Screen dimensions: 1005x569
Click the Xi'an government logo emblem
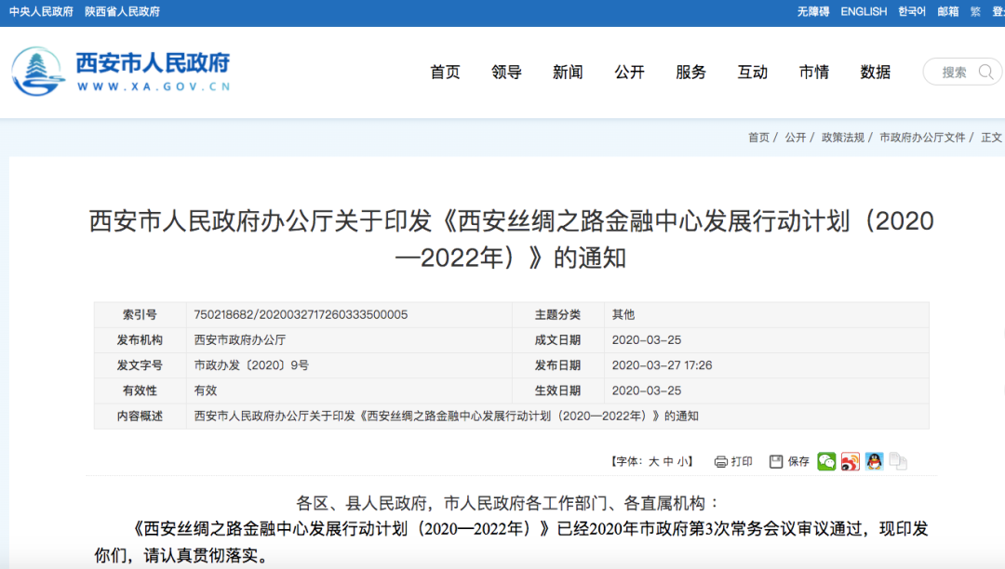[38, 72]
